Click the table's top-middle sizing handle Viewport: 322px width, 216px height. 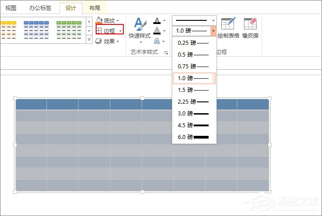[x=142, y=98]
